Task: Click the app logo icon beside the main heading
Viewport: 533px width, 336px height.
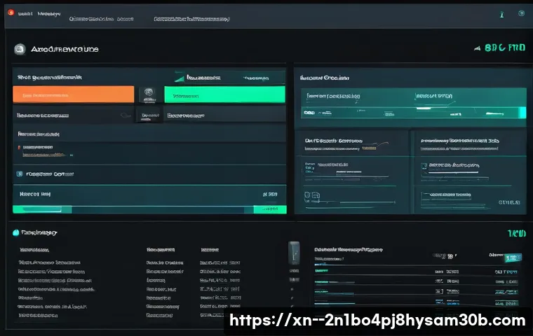Action: pos(20,49)
